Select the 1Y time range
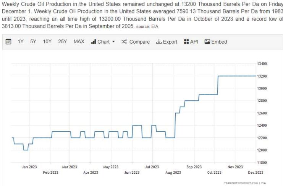The width and height of the screenshot is (283, 186). pos(21,42)
